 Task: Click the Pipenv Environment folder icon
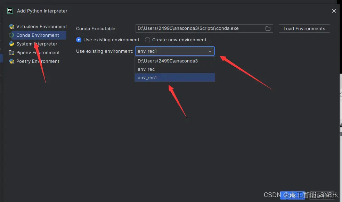click(11, 52)
